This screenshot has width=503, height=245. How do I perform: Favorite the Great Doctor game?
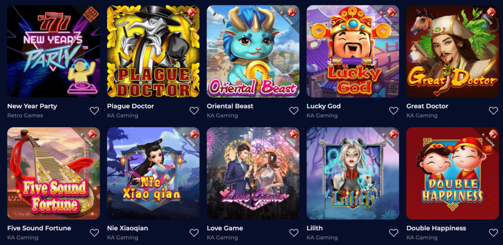click(x=493, y=111)
